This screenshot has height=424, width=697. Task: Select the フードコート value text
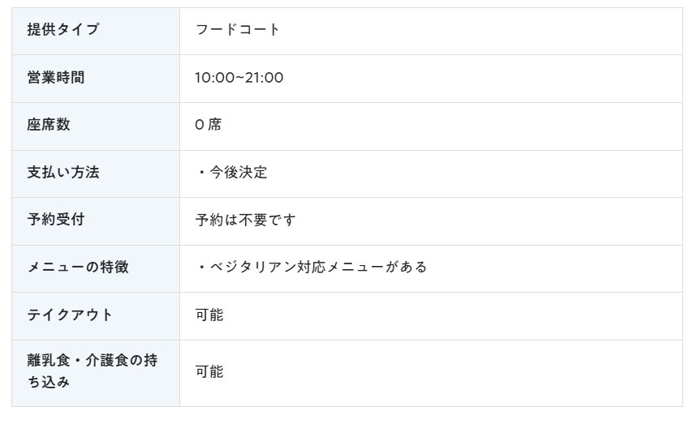pos(238,30)
